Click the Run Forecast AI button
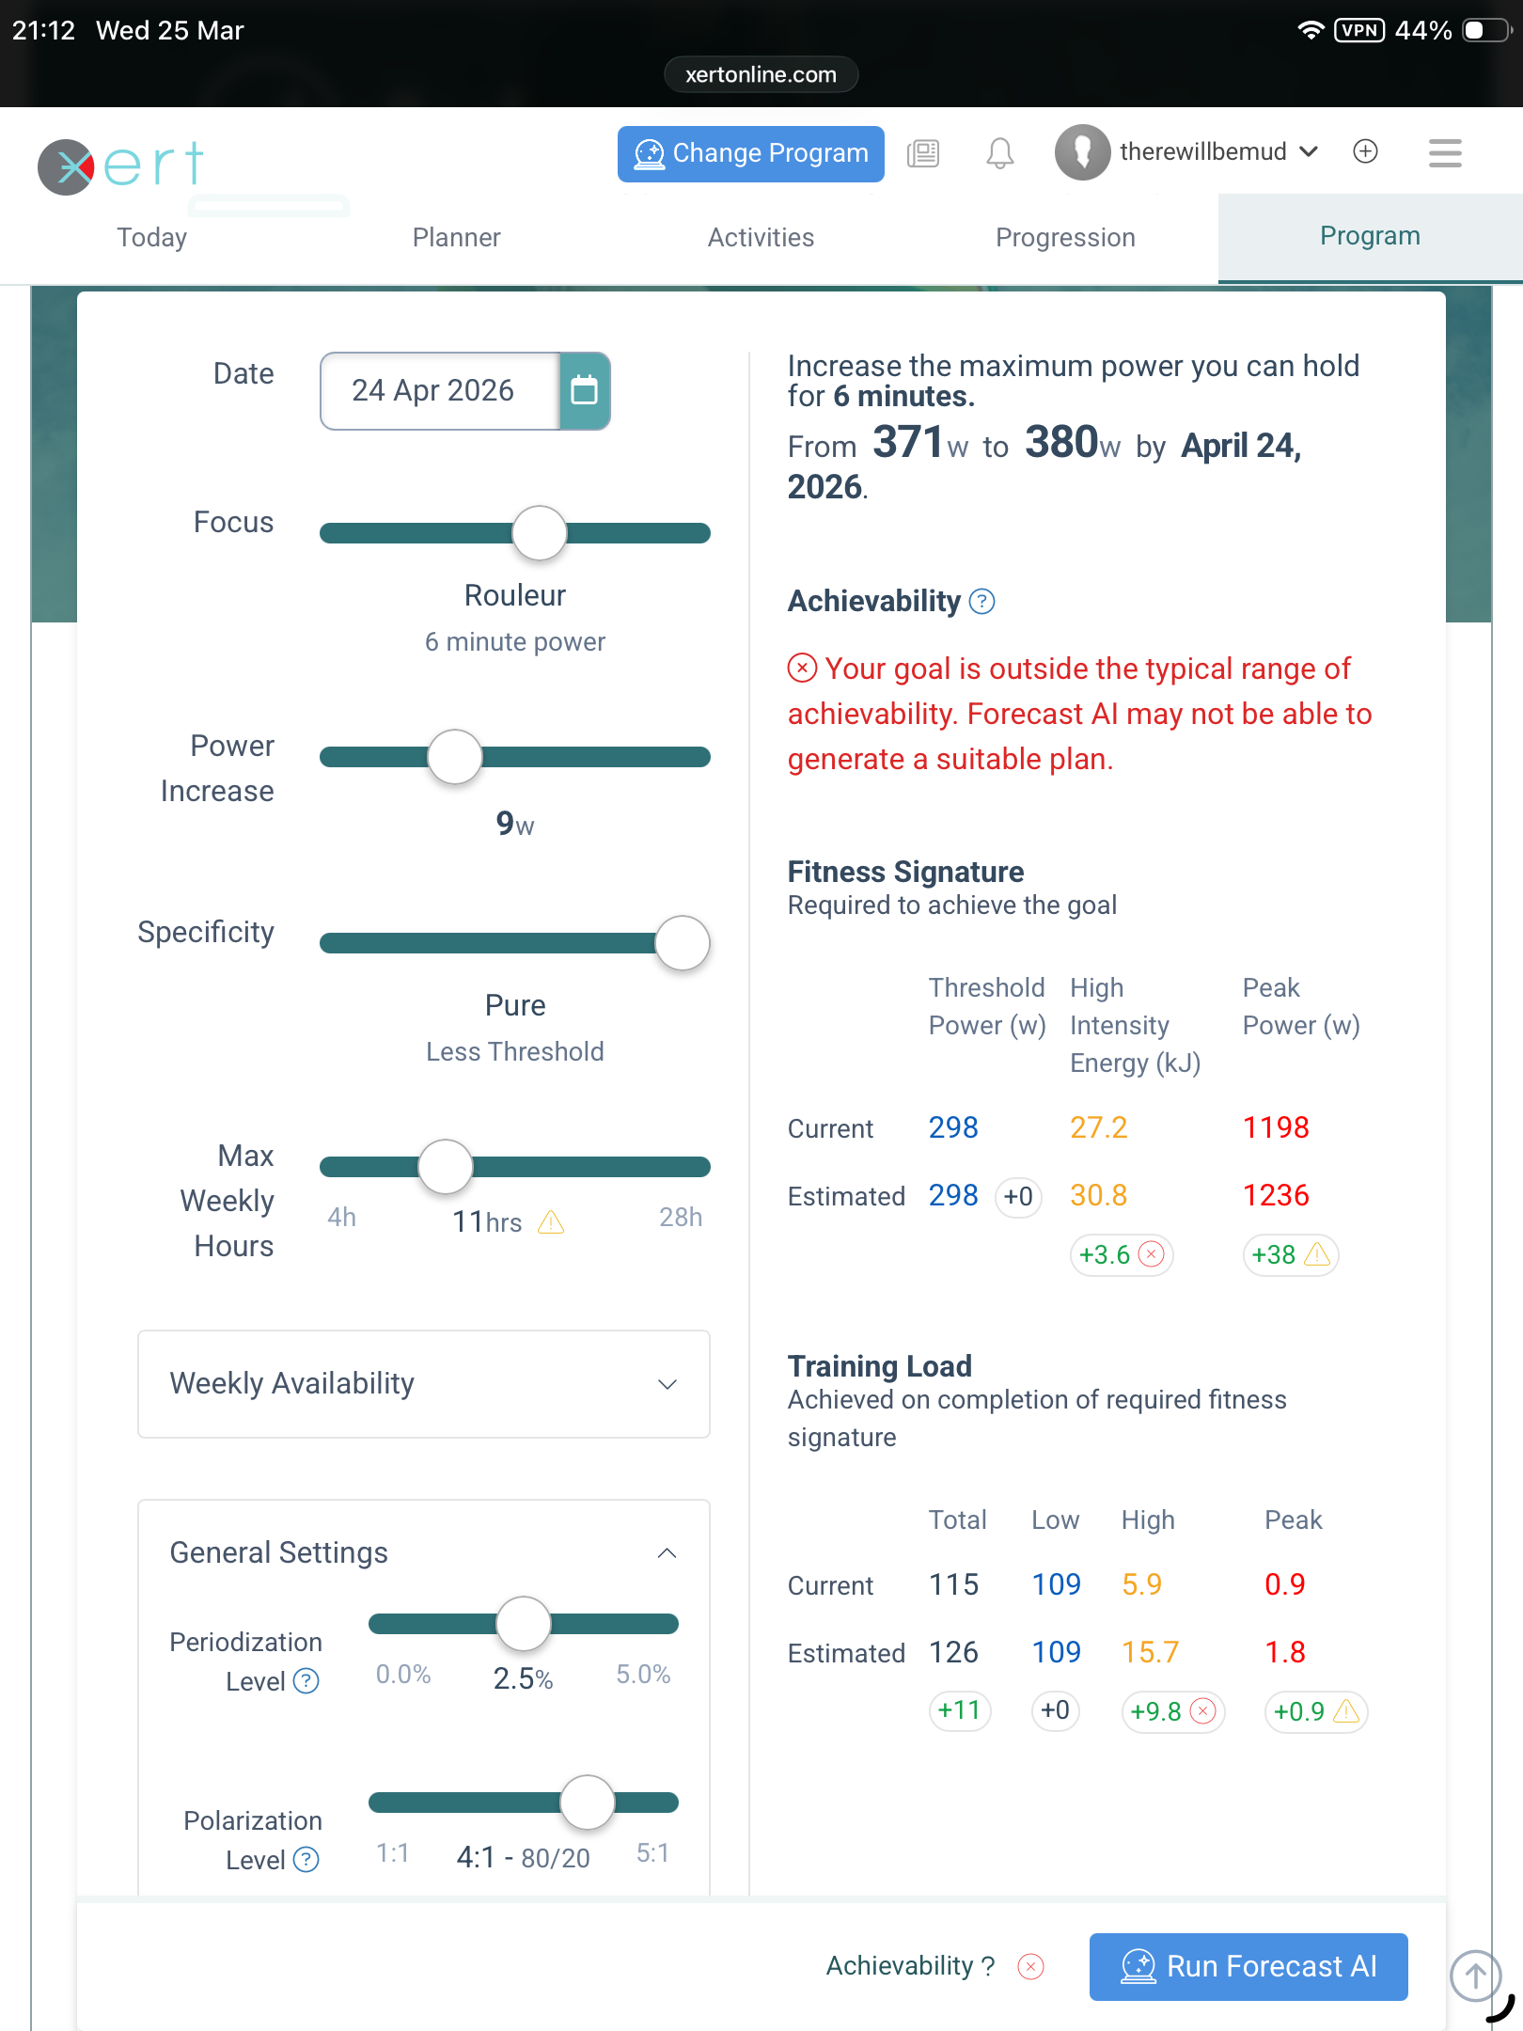The width and height of the screenshot is (1523, 2031). pyautogui.click(x=1248, y=1966)
